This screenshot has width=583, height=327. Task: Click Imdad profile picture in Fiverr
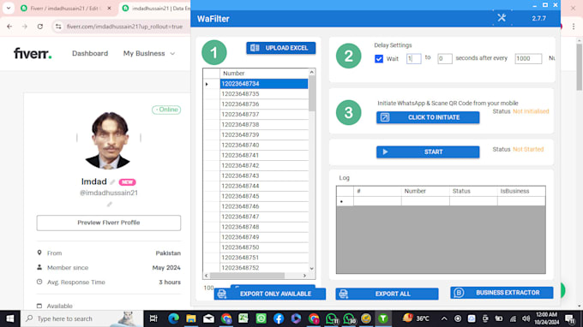point(109,140)
